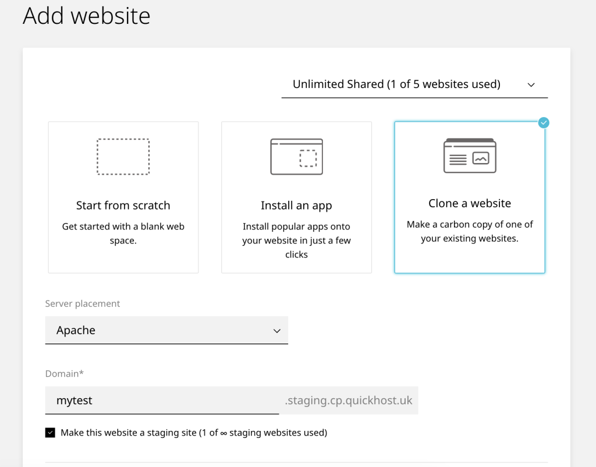Open the Unlimited Shared package dropdown

tap(414, 84)
